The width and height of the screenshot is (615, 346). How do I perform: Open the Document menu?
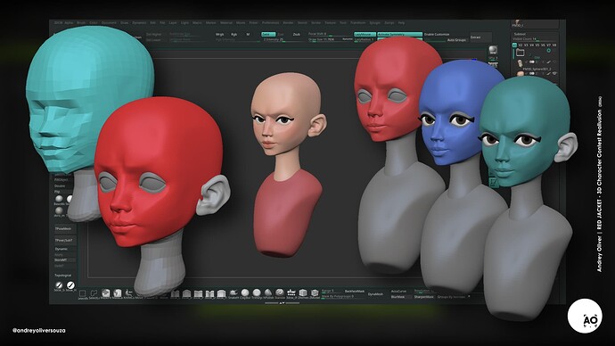(x=109, y=23)
